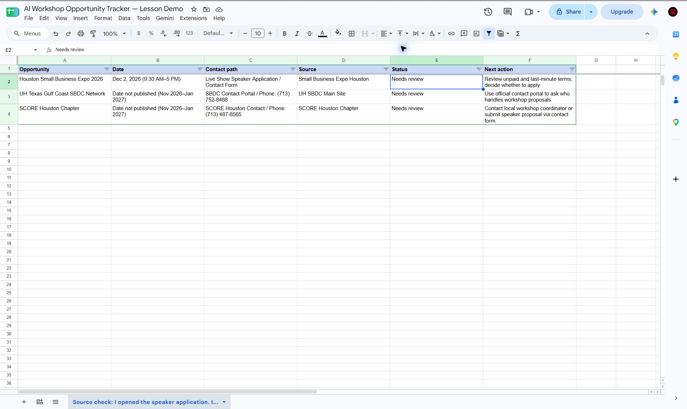The height and width of the screenshot is (409, 687).
Task: Click the Share button
Action: coord(567,12)
